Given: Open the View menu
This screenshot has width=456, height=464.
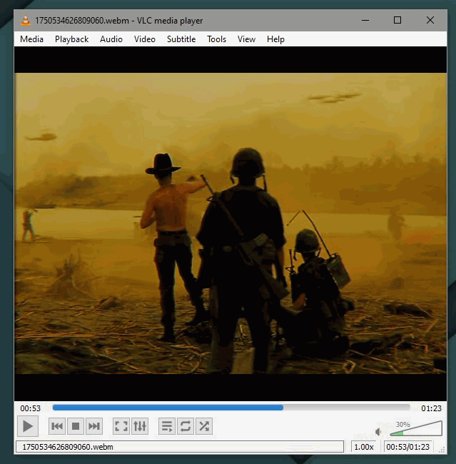Looking at the screenshot, I should point(246,39).
